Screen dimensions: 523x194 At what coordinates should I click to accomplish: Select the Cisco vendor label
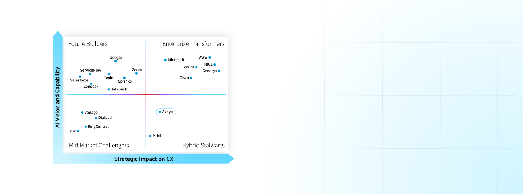[184, 78]
